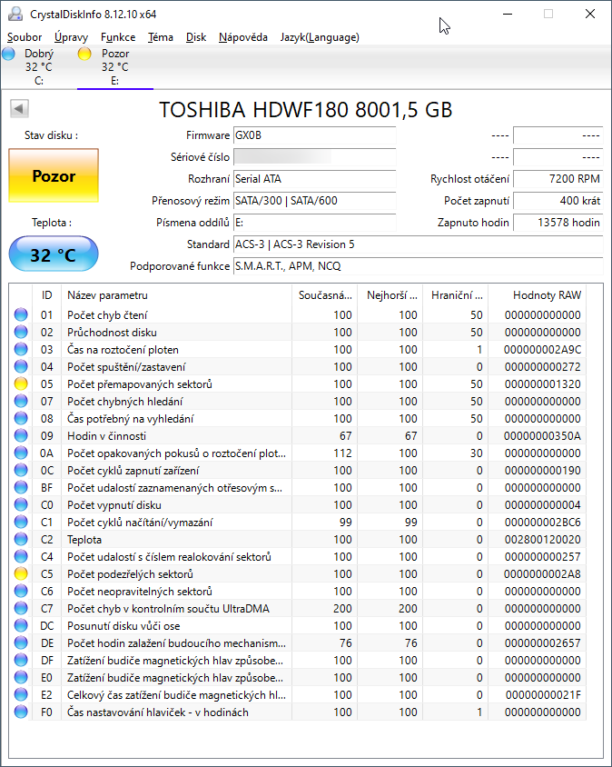Open the Funkce menu

(118, 37)
